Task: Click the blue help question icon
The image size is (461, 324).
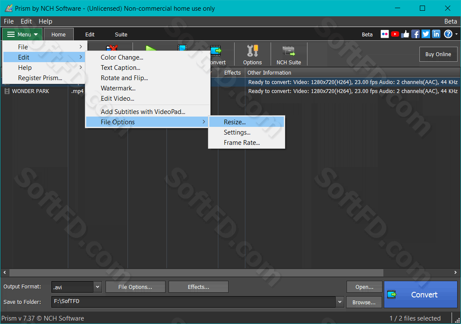Action: point(448,34)
